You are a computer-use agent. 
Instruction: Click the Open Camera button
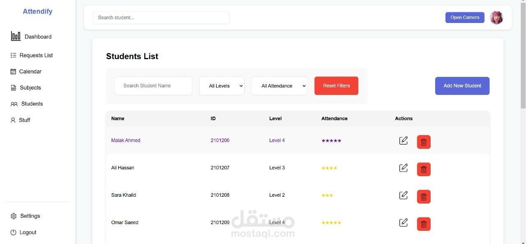click(465, 17)
